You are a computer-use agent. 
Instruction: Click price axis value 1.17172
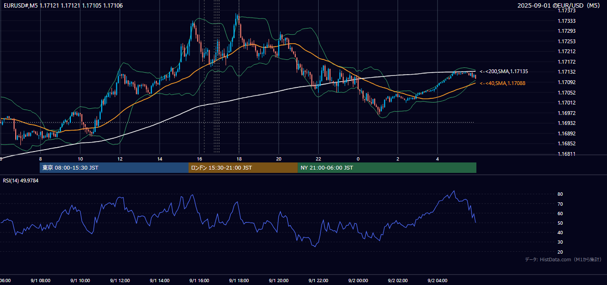point(567,62)
